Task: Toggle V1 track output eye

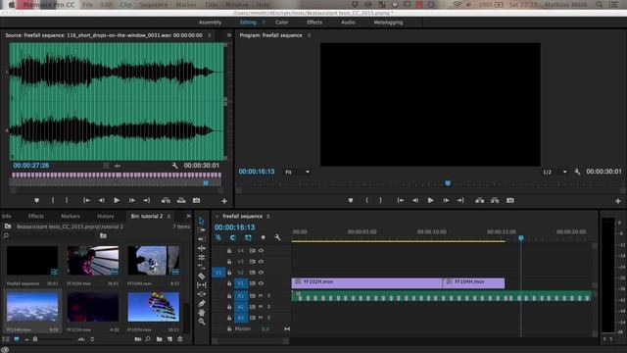Action: point(261,283)
